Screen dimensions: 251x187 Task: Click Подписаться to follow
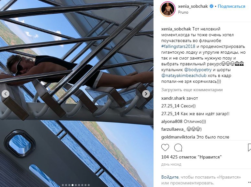tap(231, 6)
